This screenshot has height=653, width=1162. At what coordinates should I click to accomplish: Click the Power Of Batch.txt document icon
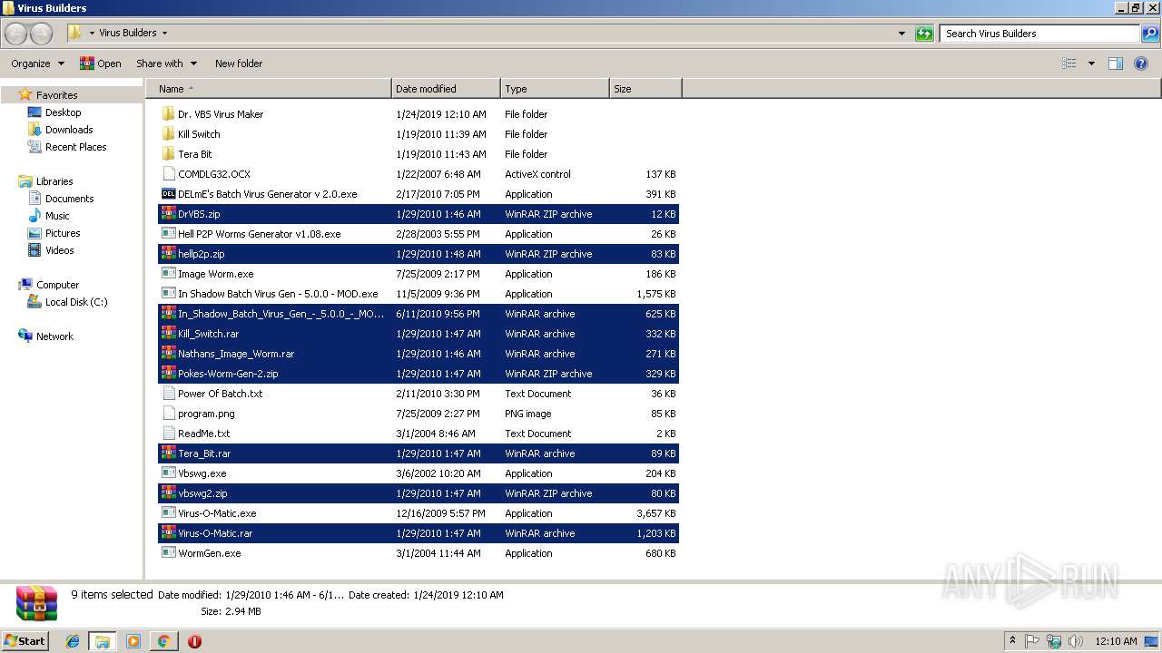[x=168, y=394]
